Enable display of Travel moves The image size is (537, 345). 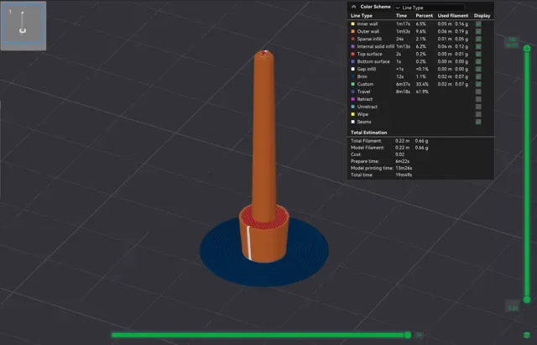(x=478, y=91)
